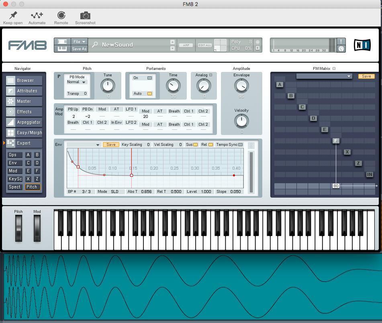
Task: Click the orange Save button above the envelope
Action: (x=111, y=144)
